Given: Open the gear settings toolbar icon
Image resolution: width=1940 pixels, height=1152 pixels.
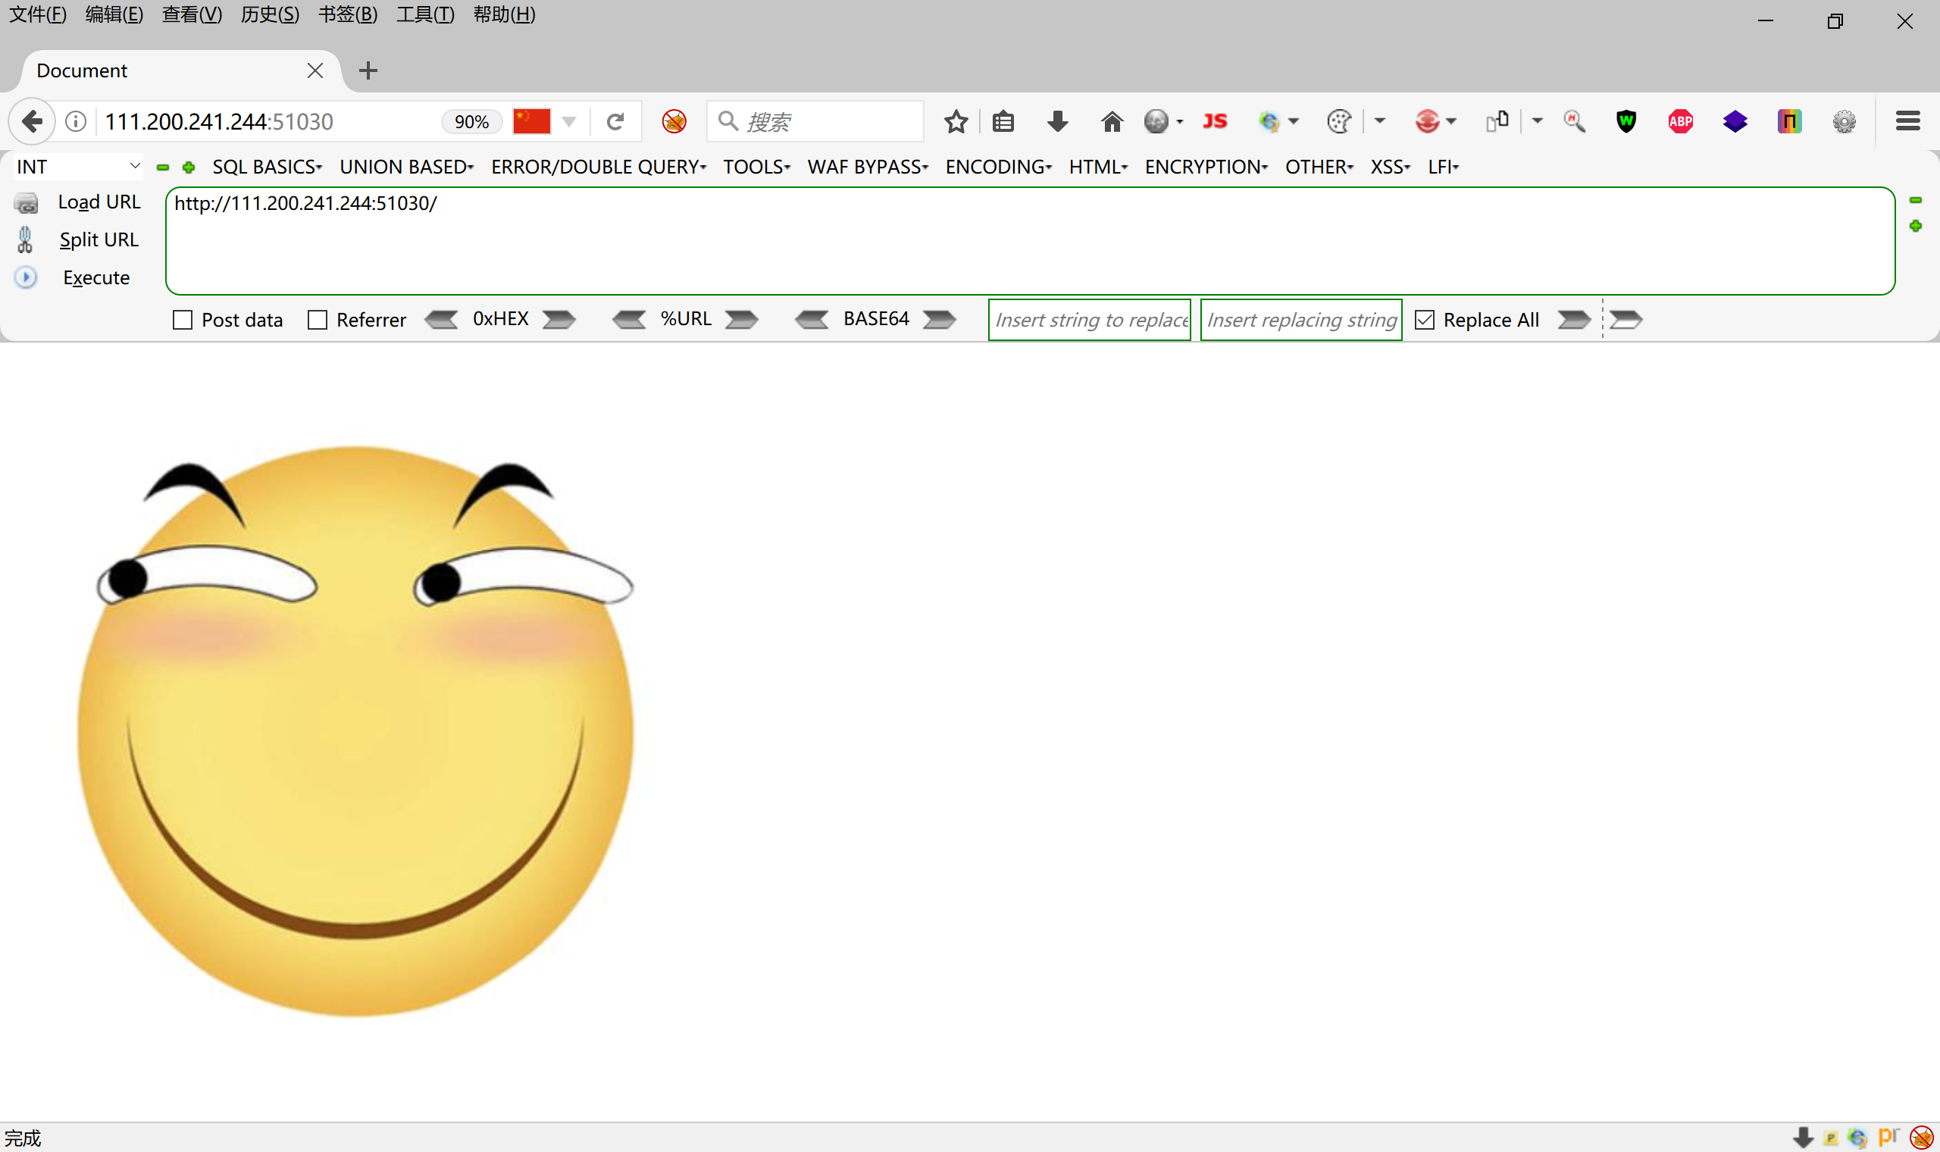Looking at the screenshot, I should click(x=1844, y=121).
